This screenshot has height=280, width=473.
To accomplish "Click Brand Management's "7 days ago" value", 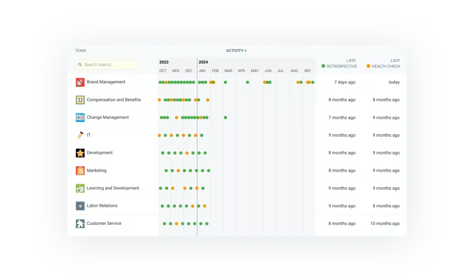I will click(x=345, y=82).
